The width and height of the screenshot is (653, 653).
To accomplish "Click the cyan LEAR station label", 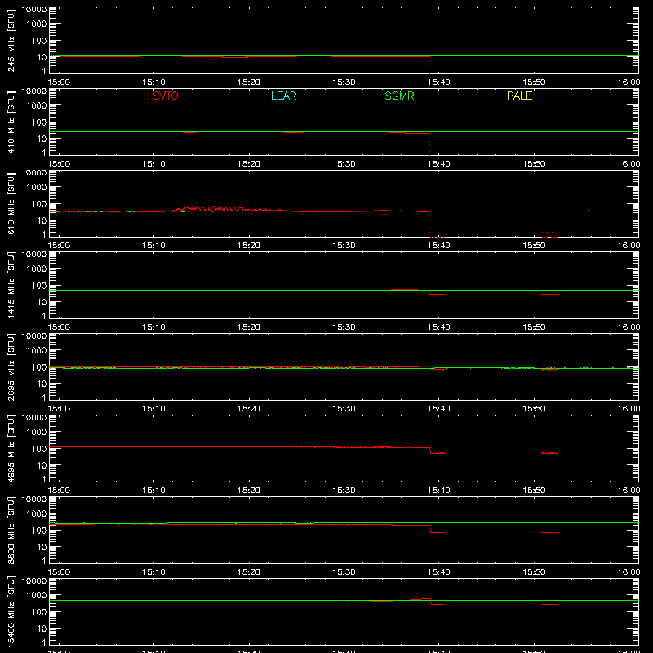I will (x=283, y=96).
